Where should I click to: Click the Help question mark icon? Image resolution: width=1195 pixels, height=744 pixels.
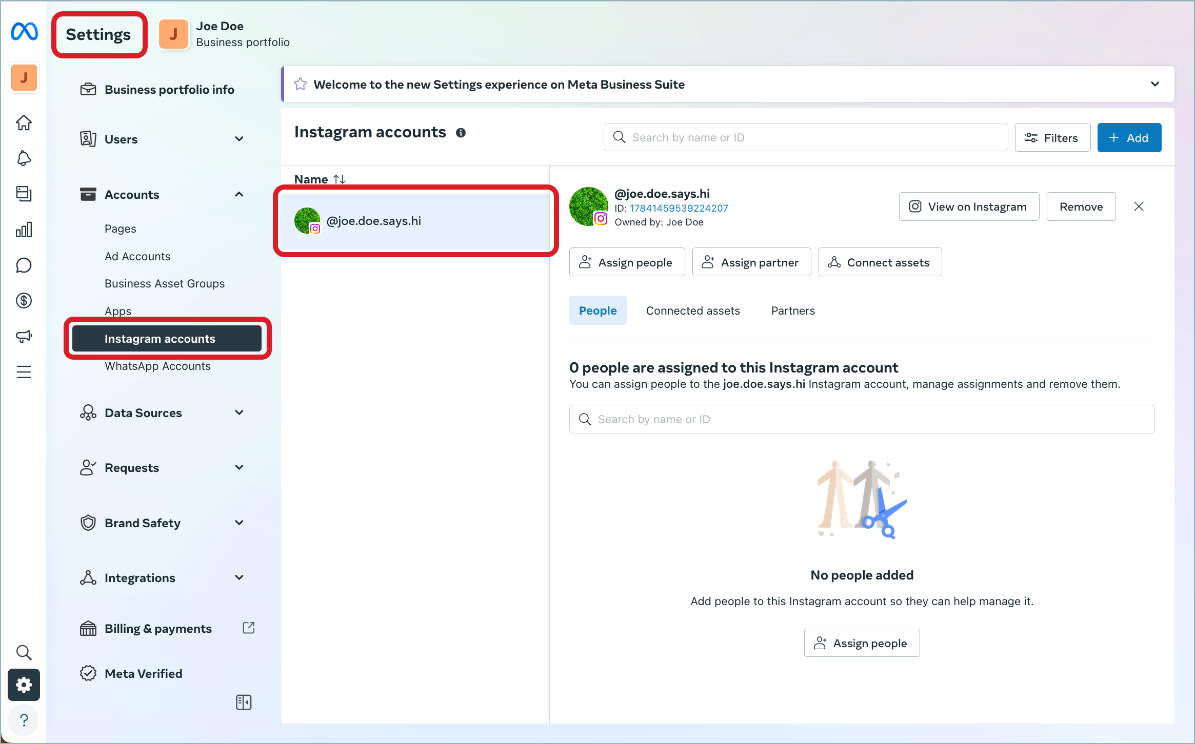click(x=24, y=720)
